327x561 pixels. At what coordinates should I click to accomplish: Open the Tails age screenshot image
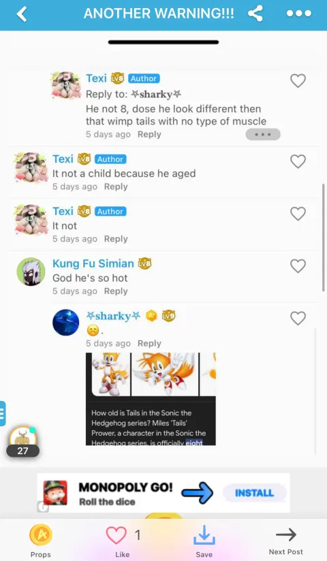tap(151, 399)
